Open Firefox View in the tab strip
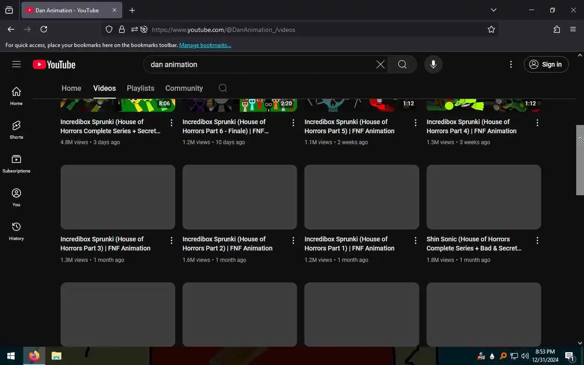 coord(9,10)
